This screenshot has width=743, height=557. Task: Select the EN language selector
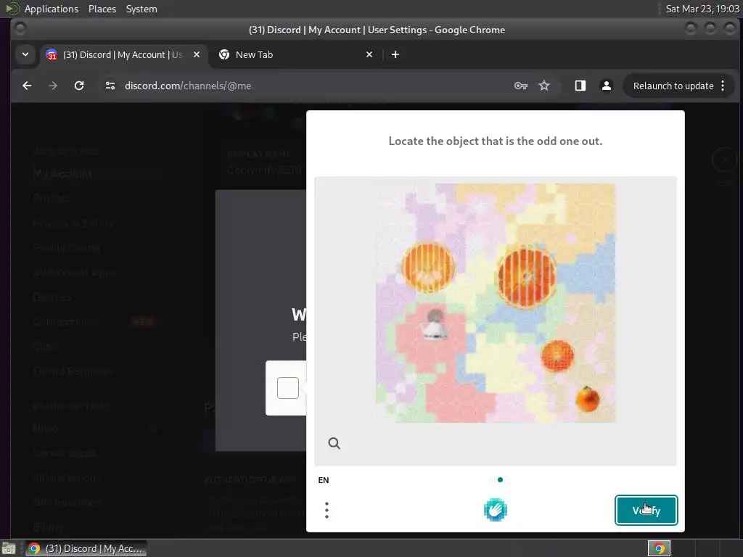[324, 480]
